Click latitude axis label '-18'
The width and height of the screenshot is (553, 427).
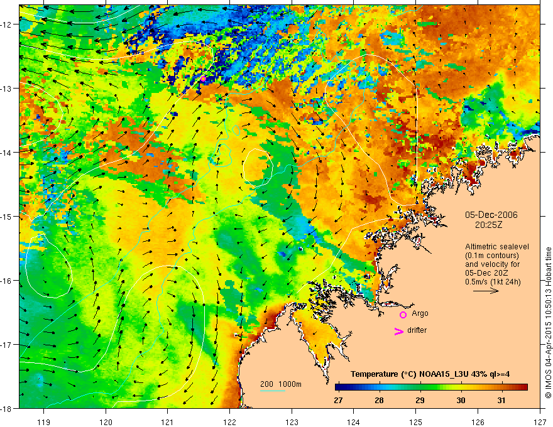pos(7,408)
